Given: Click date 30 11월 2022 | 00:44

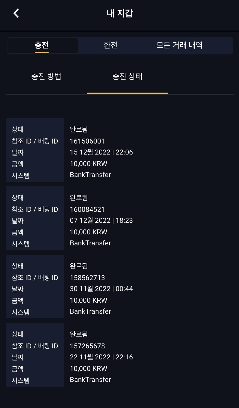Looking at the screenshot, I should pos(101,289).
